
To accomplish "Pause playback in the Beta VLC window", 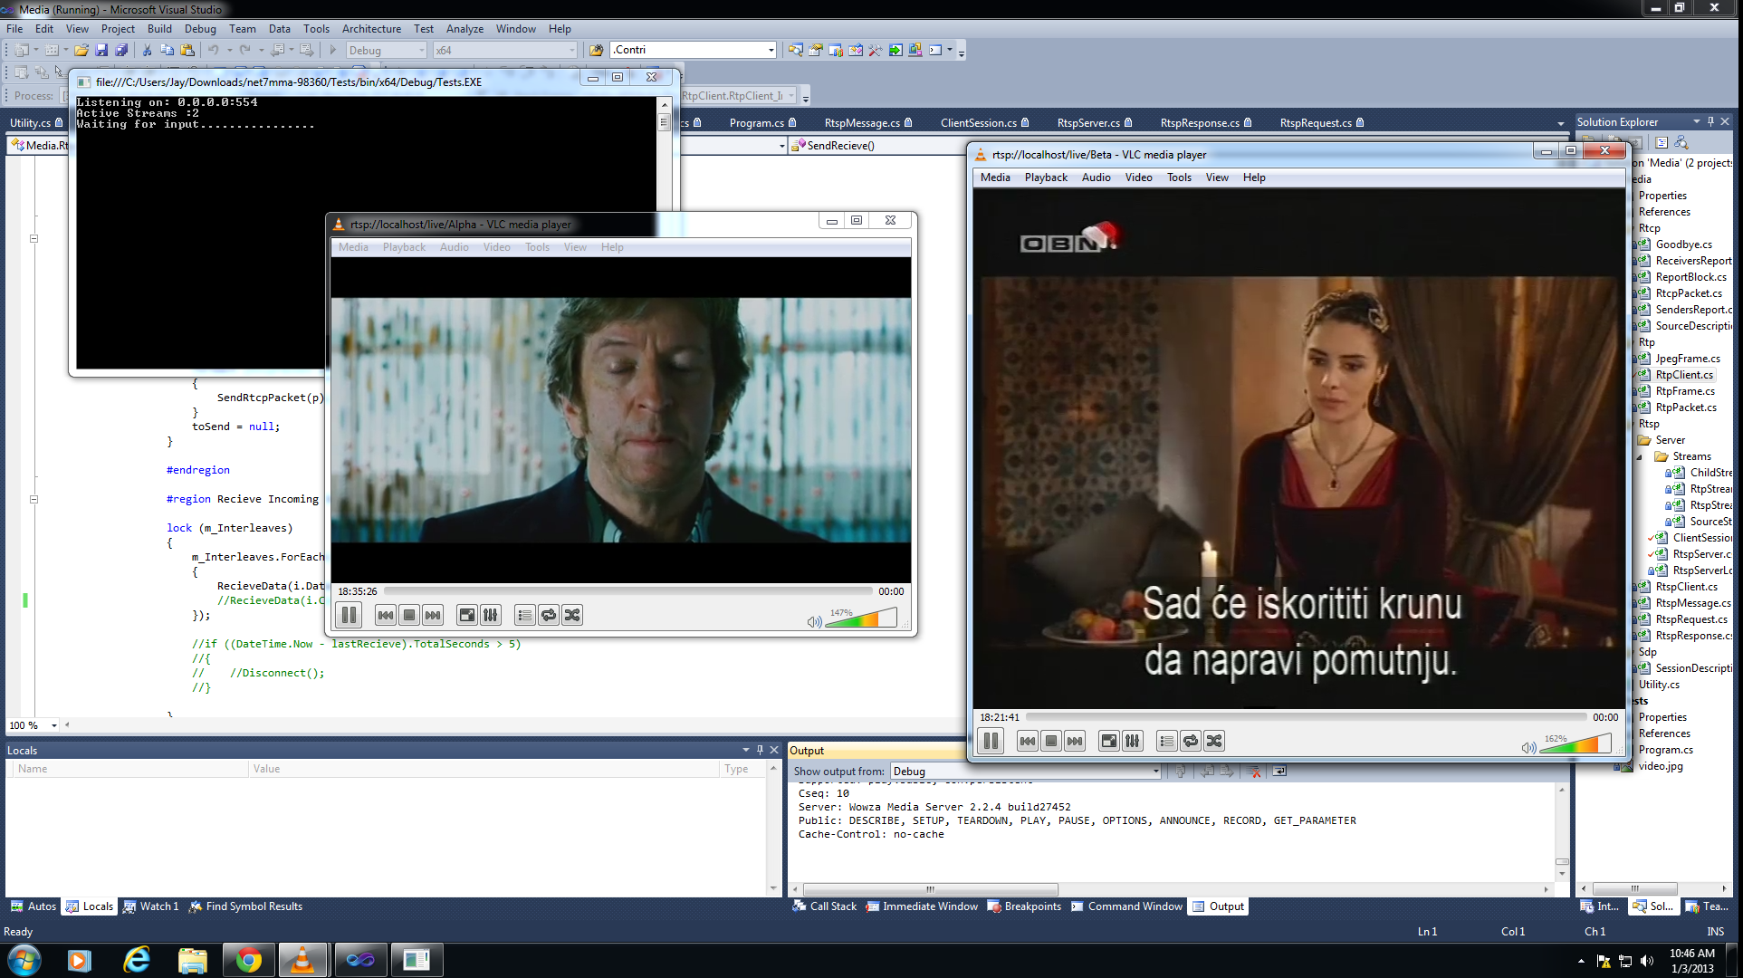I will (x=991, y=742).
